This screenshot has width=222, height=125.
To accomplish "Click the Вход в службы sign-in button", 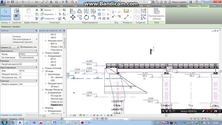I will (x=178, y=2).
